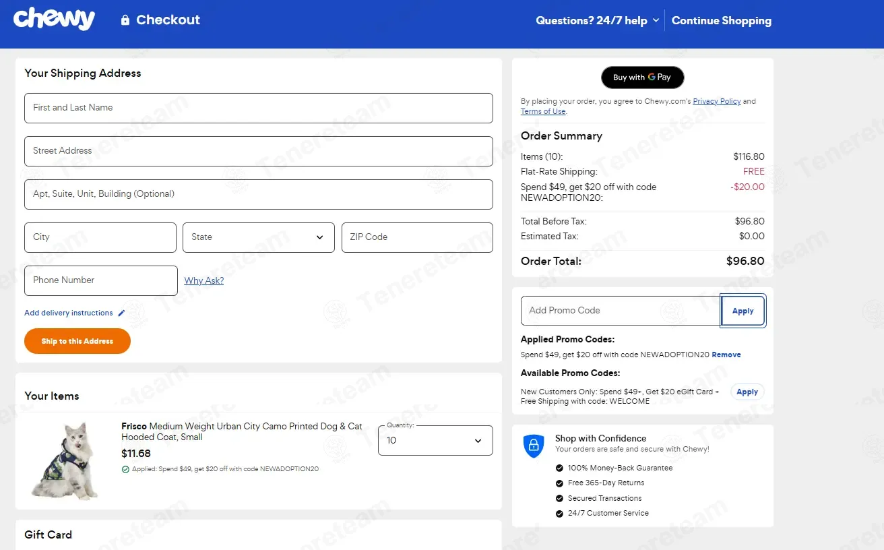This screenshot has height=550, width=884.
Task: Focus the Apt, Suite, Unit, Building field
Action: click(x=259, y=194)
